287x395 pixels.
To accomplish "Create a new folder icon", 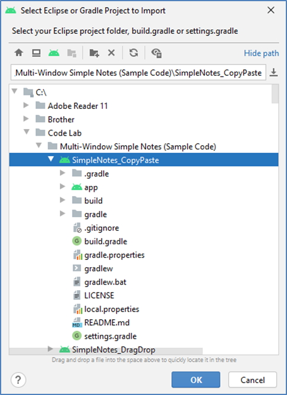I will [94, 53].
